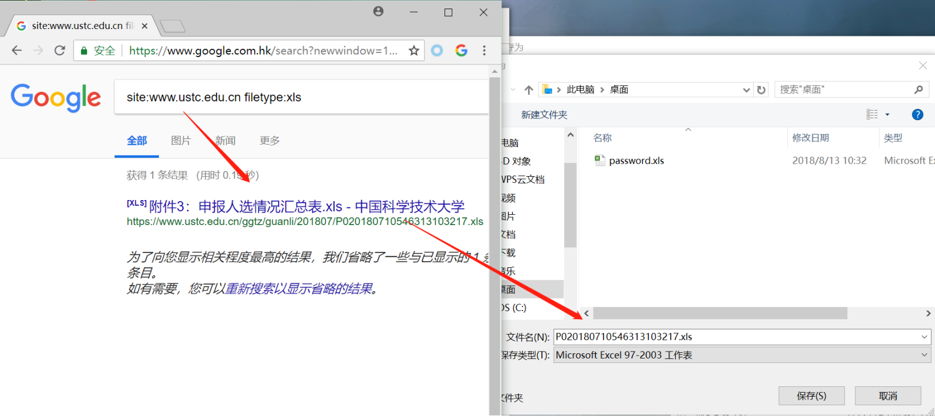Select 桌面 in the navigation pane

click(532, 289)
